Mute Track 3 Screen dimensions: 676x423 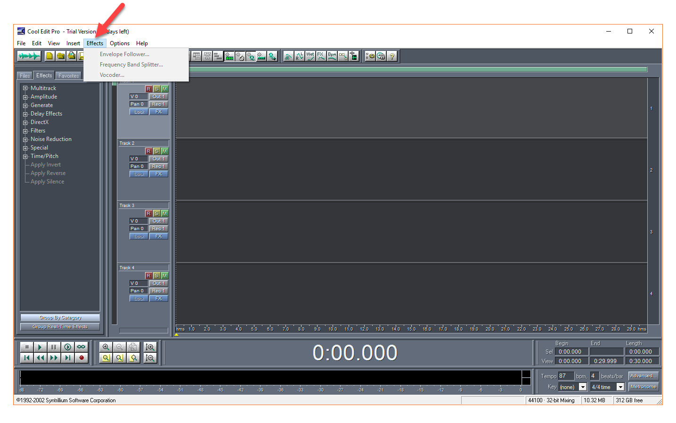click(x=164, y=214)
